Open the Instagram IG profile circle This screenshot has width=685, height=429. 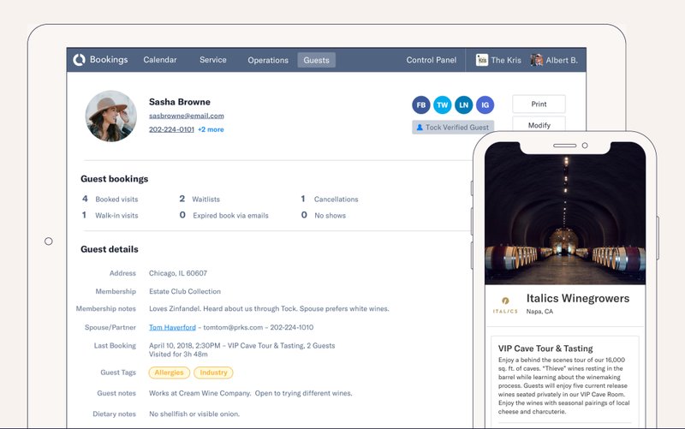point(485,104)
